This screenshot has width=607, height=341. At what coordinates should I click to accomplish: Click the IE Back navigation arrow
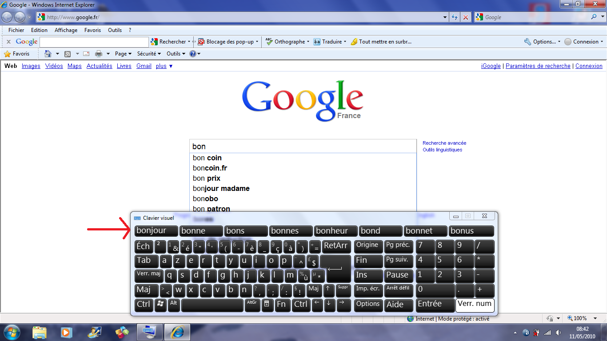[x=7, y=17]
